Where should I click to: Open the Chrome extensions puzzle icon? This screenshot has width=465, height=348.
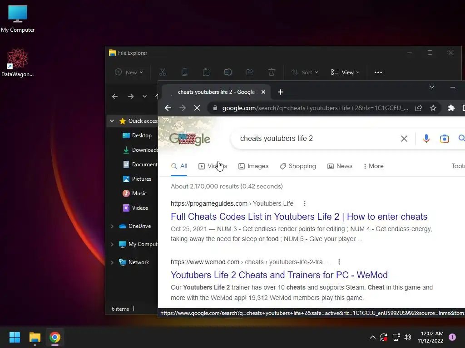(x=451, y=108)
